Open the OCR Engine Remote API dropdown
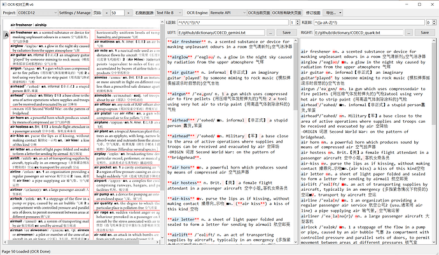The image size is (439, 255). (247, 13)
